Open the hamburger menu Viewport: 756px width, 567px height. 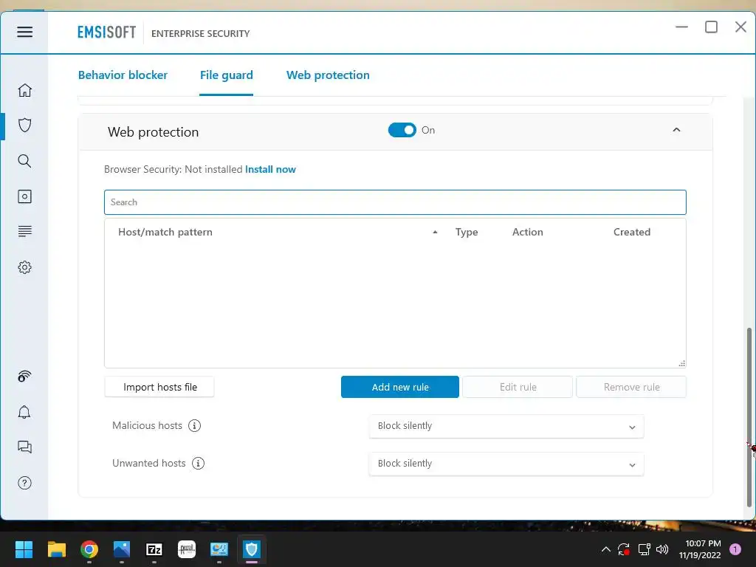point(24,32)
